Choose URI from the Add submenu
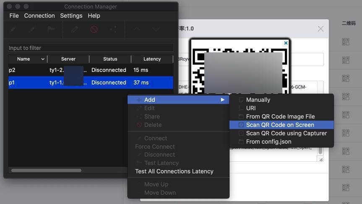The image size is (362, 204). coord(281,108)
